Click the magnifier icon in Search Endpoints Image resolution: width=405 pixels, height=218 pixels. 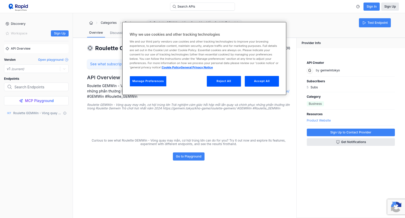[x=10, y=87]
